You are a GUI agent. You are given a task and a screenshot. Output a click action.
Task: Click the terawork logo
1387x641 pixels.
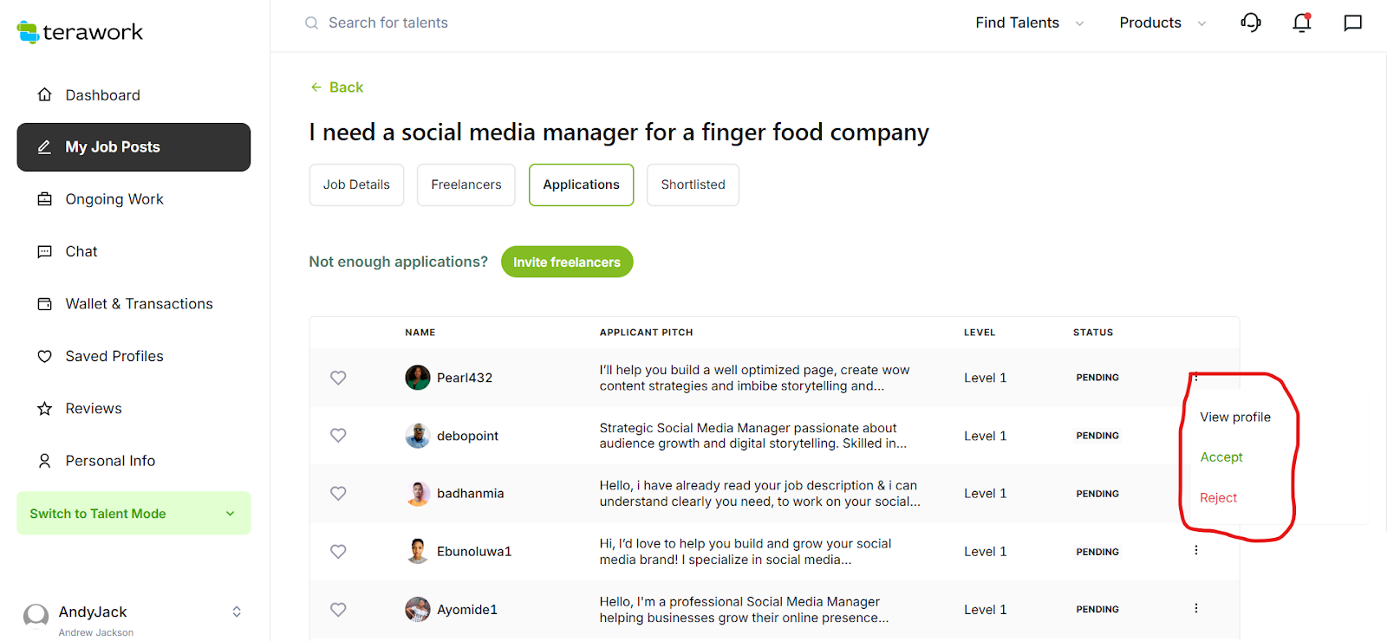coord(80,32)
